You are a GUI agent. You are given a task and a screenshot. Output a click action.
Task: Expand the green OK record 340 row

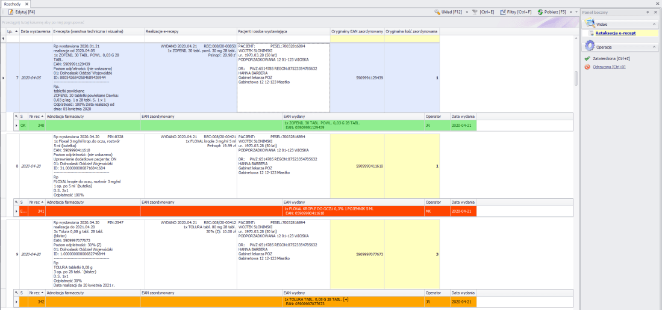(x=16, y=125)
